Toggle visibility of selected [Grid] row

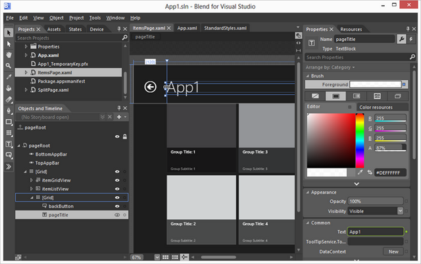tap(117, 198)
